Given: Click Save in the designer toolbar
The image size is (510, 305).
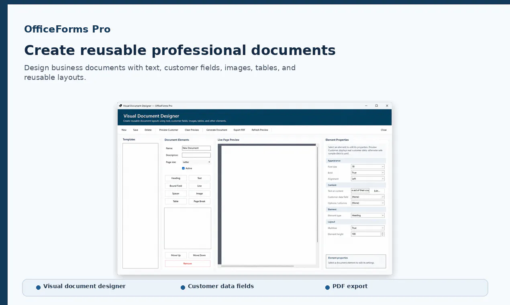Looking at the screenshot, I should pos(136,130).
